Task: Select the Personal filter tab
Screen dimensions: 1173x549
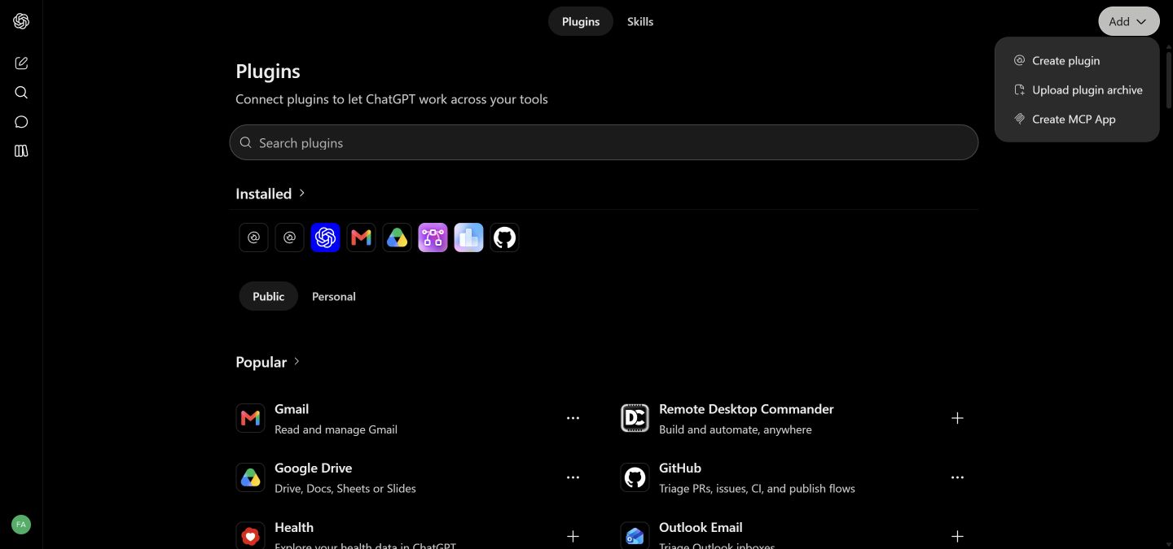Action: click(334, 297)
